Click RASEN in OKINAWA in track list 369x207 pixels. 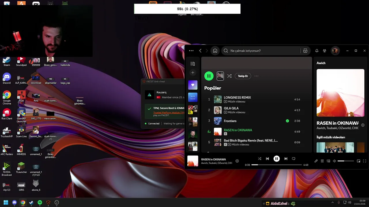(238, 130)
